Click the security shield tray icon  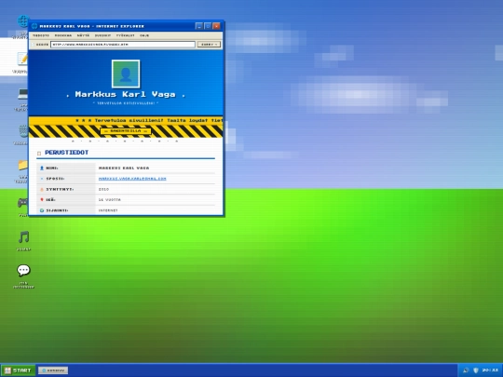[476, 370]
